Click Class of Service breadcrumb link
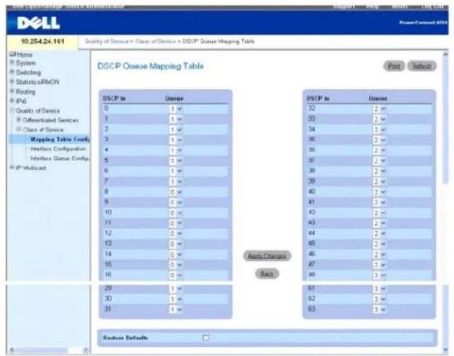Screen dimensions: 454x356 click(x=155, y=41)
